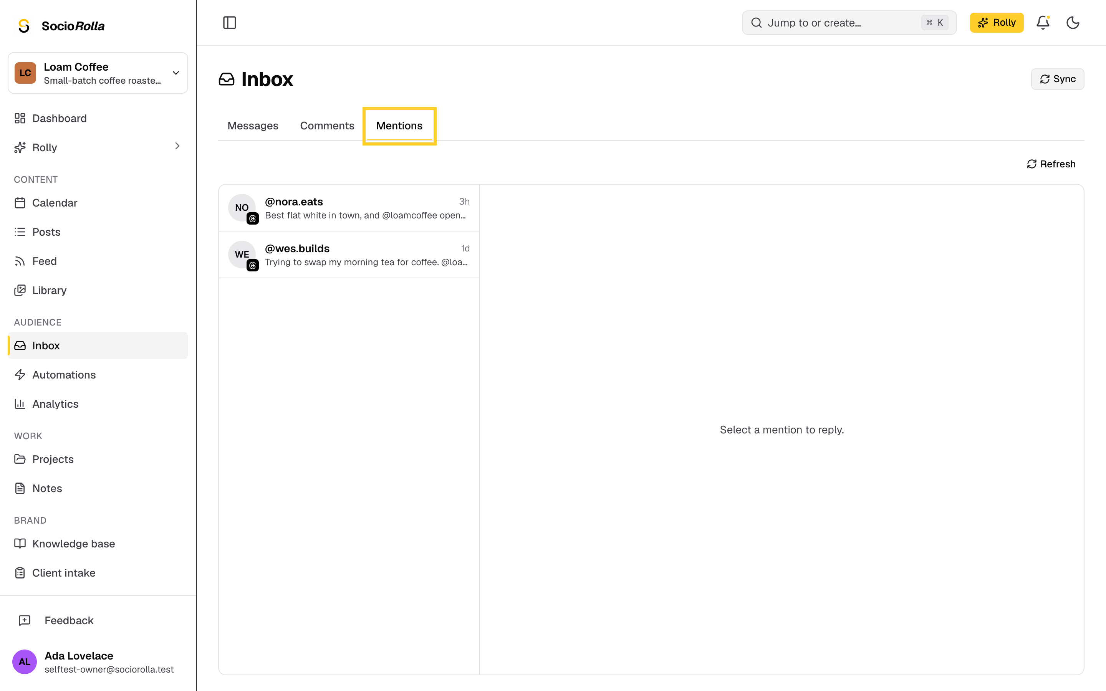Switch to the Comments tab
Viewport: 1106px width, 691px height.
click(327, 126)
